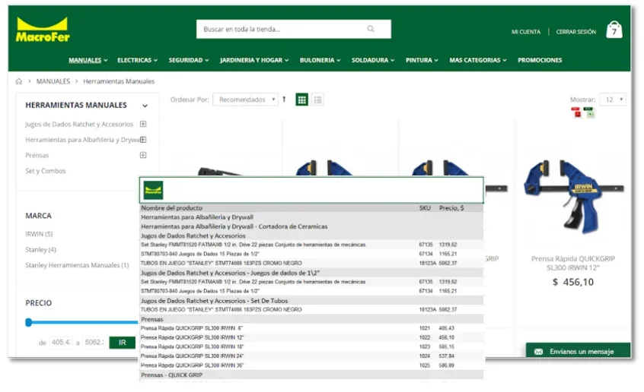Image resolution: width=644 pixels, height=392 pixels.
Task: Open the Mostrar 12 dropdown
Action: (613, 100)
